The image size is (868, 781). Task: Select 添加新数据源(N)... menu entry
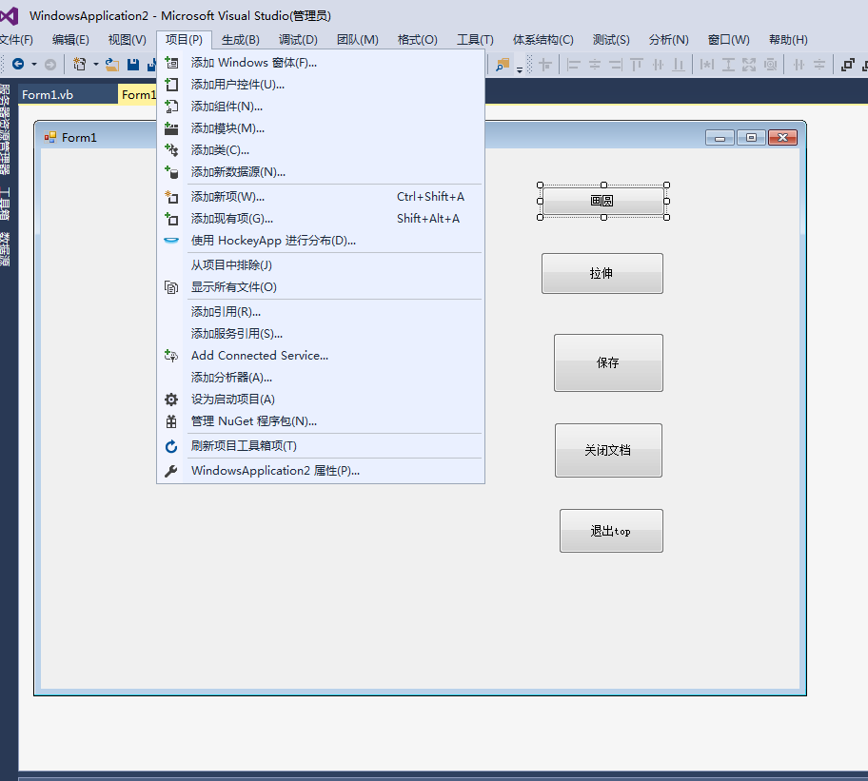[x=321, y=172]
